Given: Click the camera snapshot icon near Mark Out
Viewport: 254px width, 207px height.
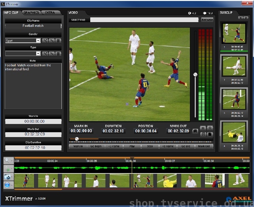Looking at the screenshot, I should pyautogui.click(x=195, y=131).
